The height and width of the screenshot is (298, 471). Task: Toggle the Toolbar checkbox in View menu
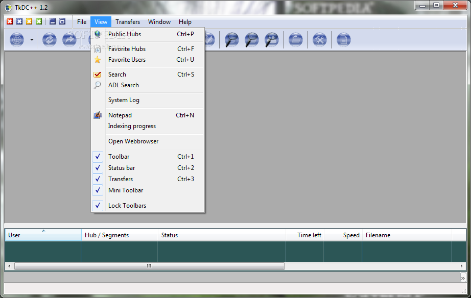pos(98,157)
